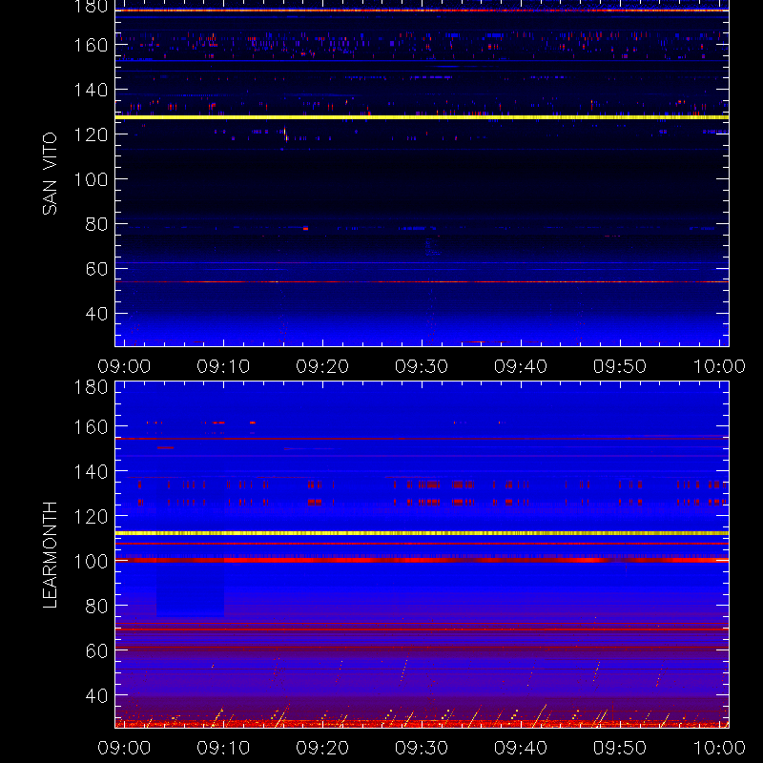Select the 09:50 tick label under San Vito plot

[619, 366]
